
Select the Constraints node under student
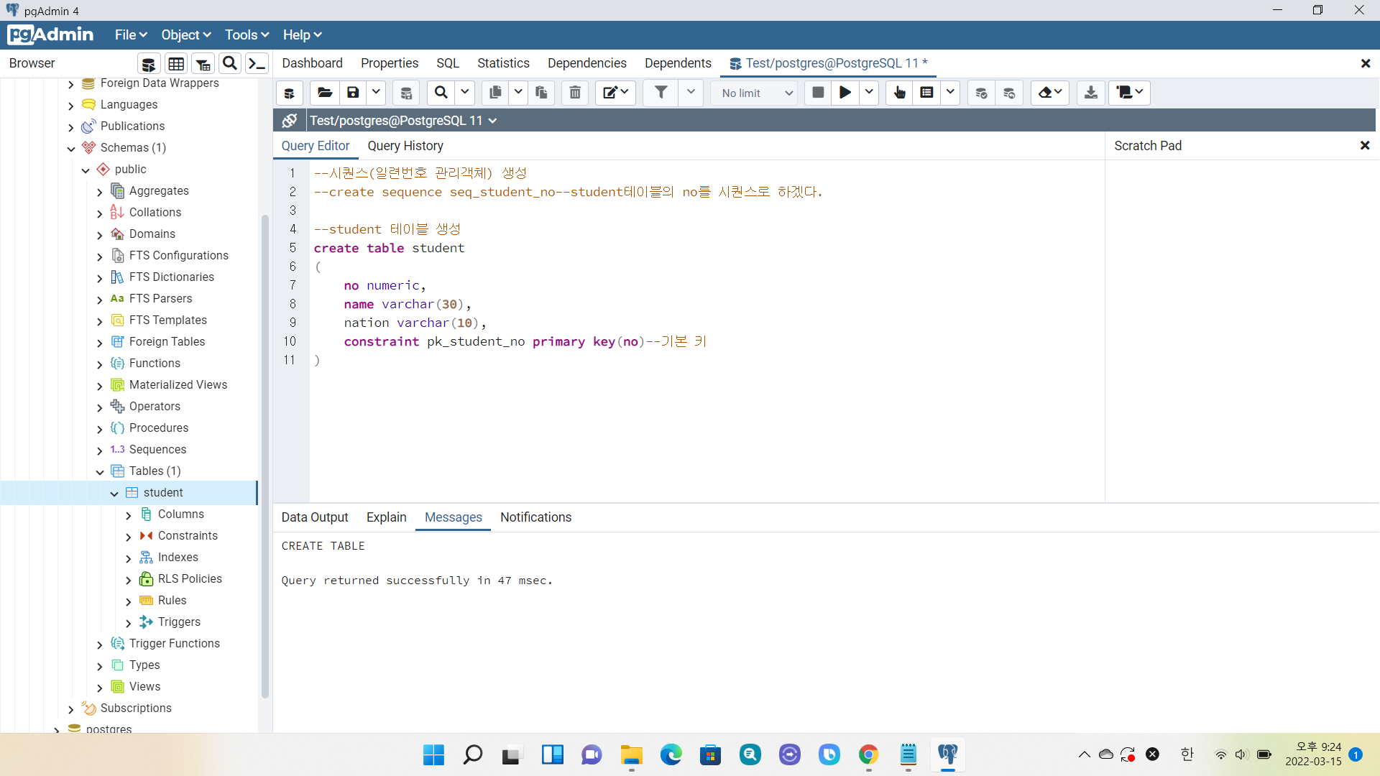[188, 536]
